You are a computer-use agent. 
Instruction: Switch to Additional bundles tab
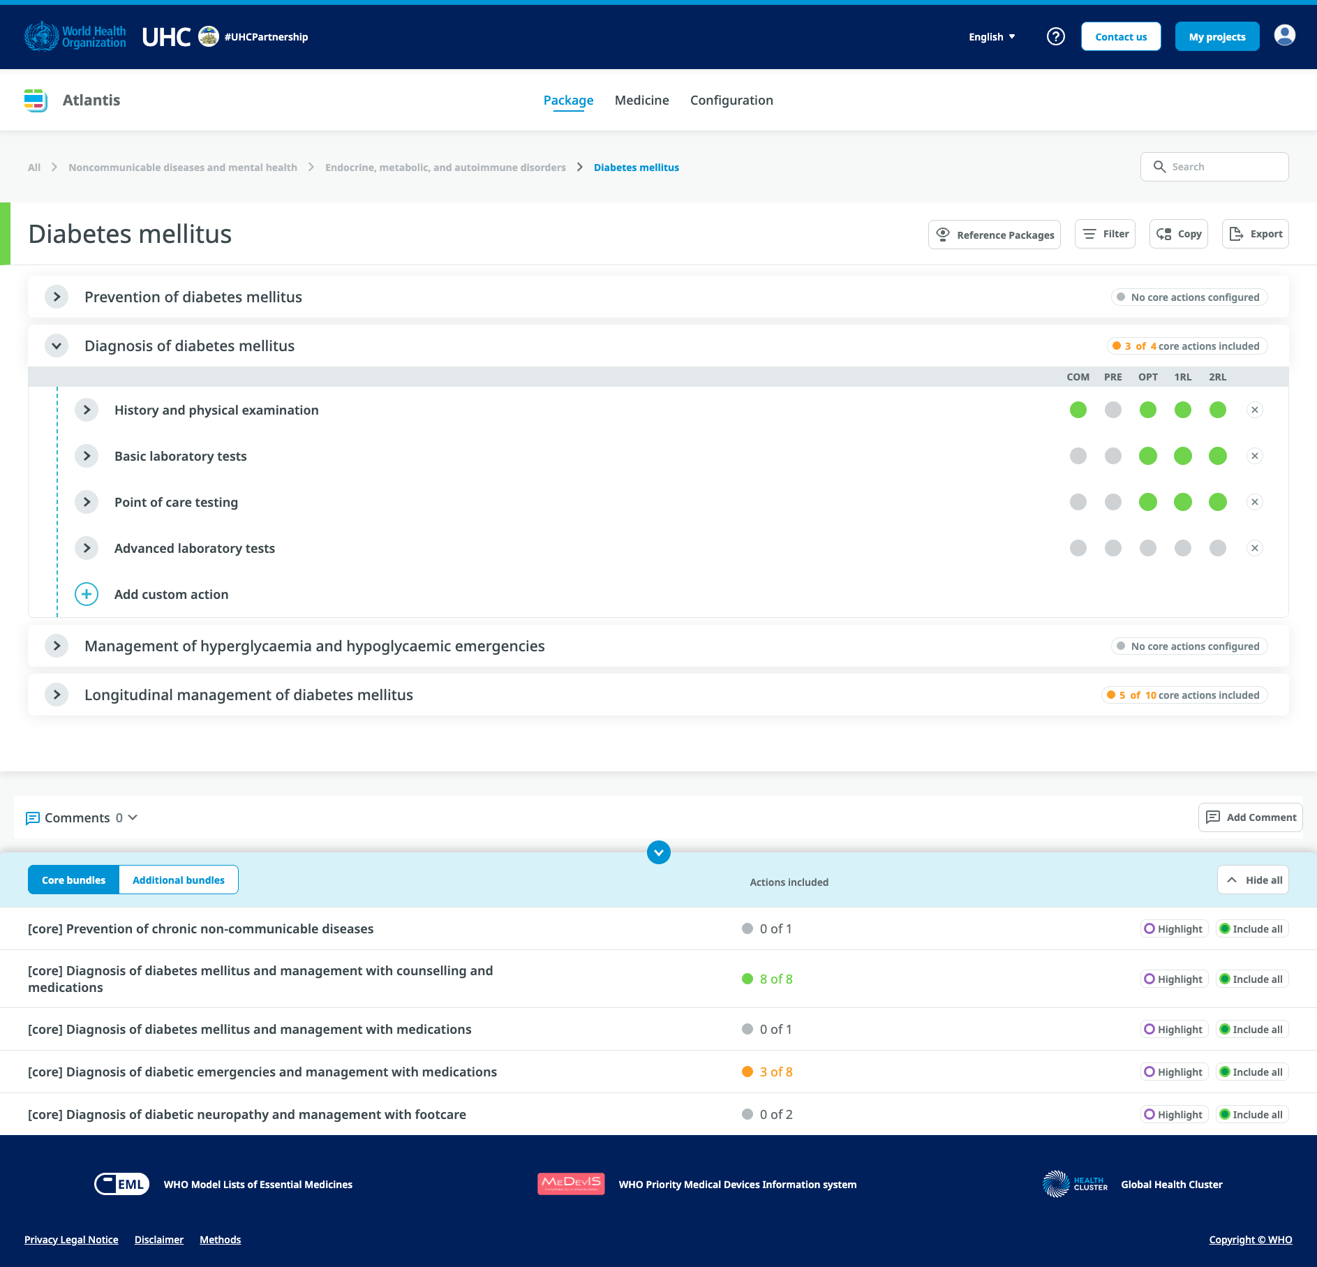pos(179,880)
